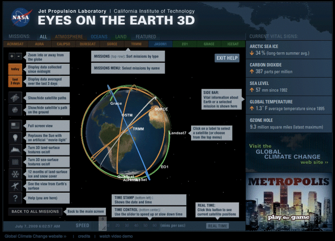Select the OCEANS missions tab
This screenshot has height=241, width=335.
[x=99, y=36]
